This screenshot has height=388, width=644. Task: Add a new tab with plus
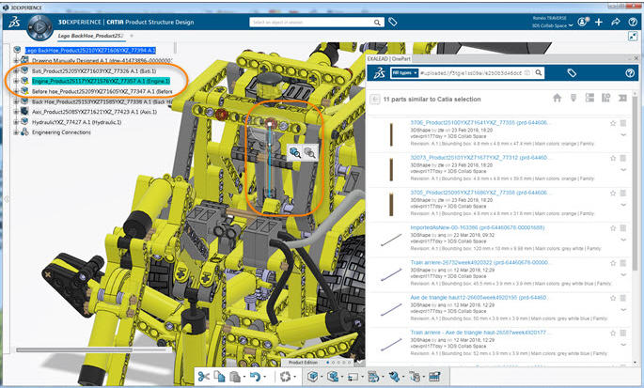point(132,36)
